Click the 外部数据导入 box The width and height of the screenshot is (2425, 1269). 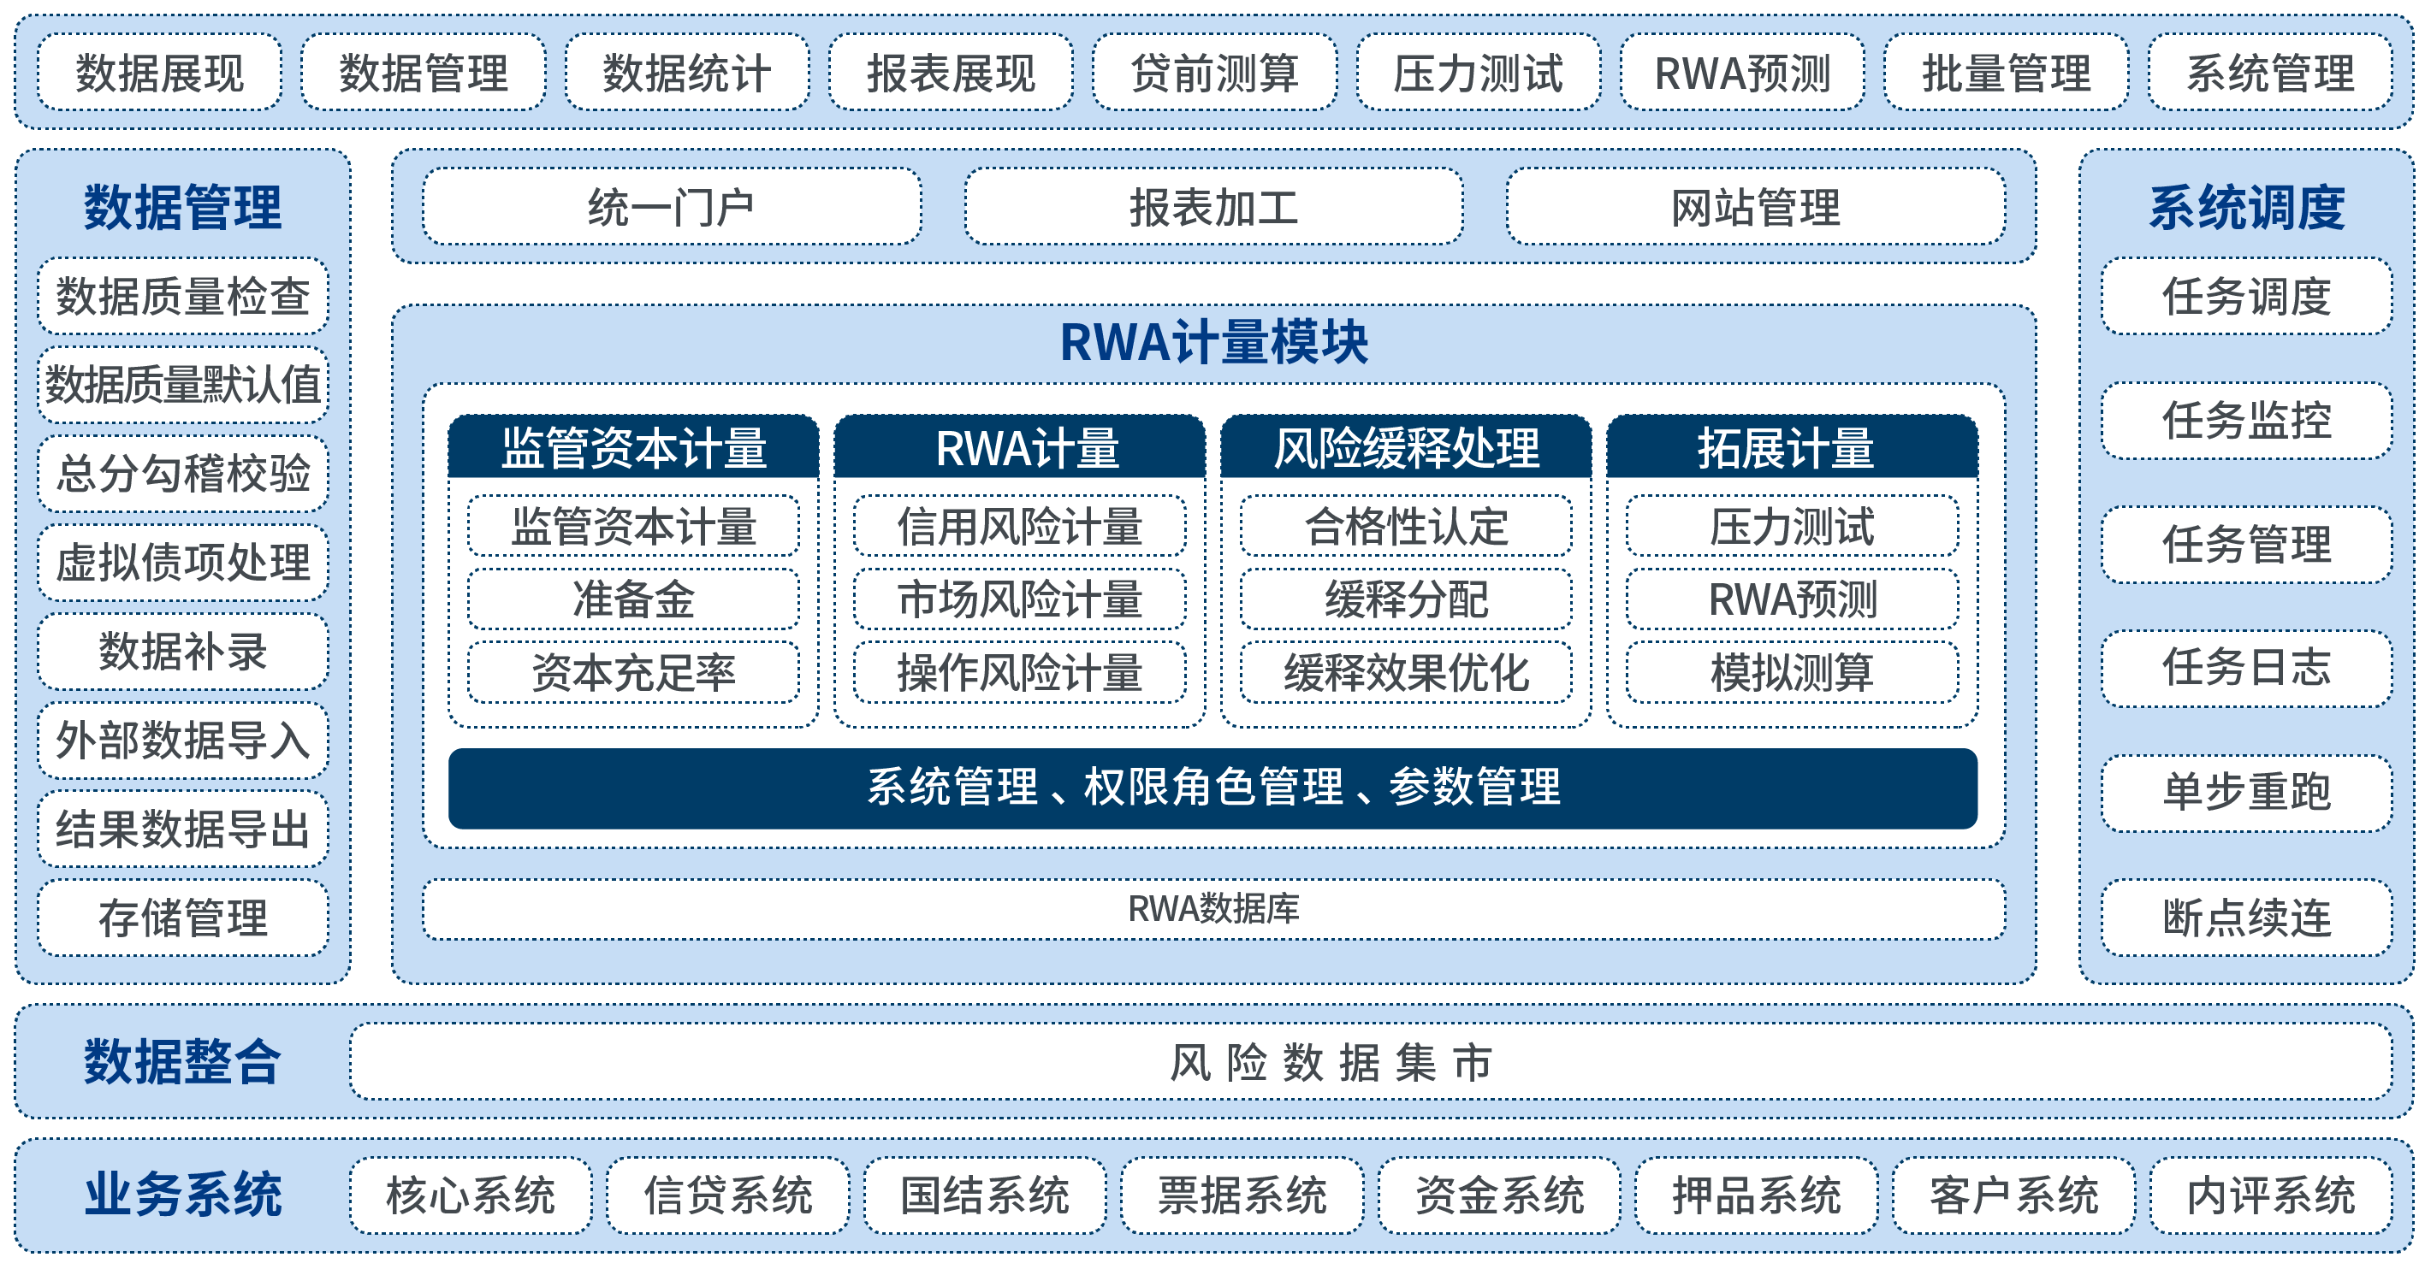point(182,741)
